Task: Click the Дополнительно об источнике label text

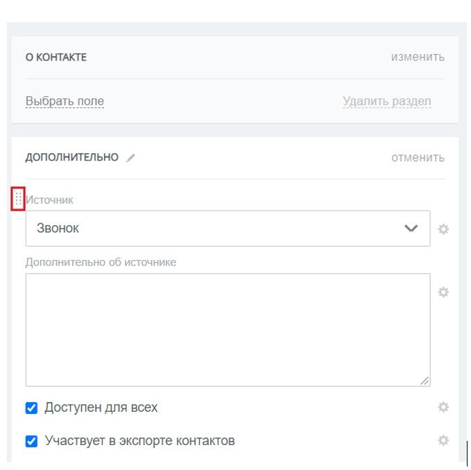Action: [x=101, y=262]
